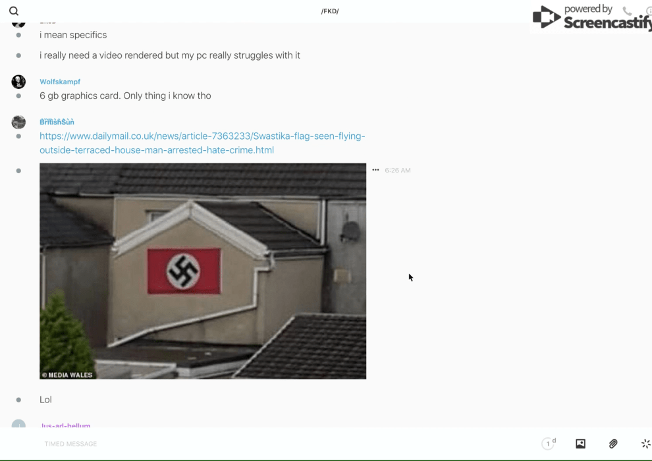Open the shared image in the chat
This screenshot has height=461, width=652.
pos(203,271)
